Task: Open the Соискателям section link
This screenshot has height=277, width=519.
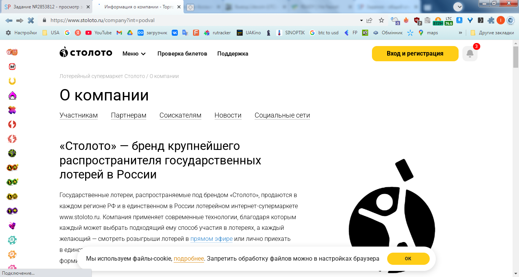Action: click(x=180, y=115)
